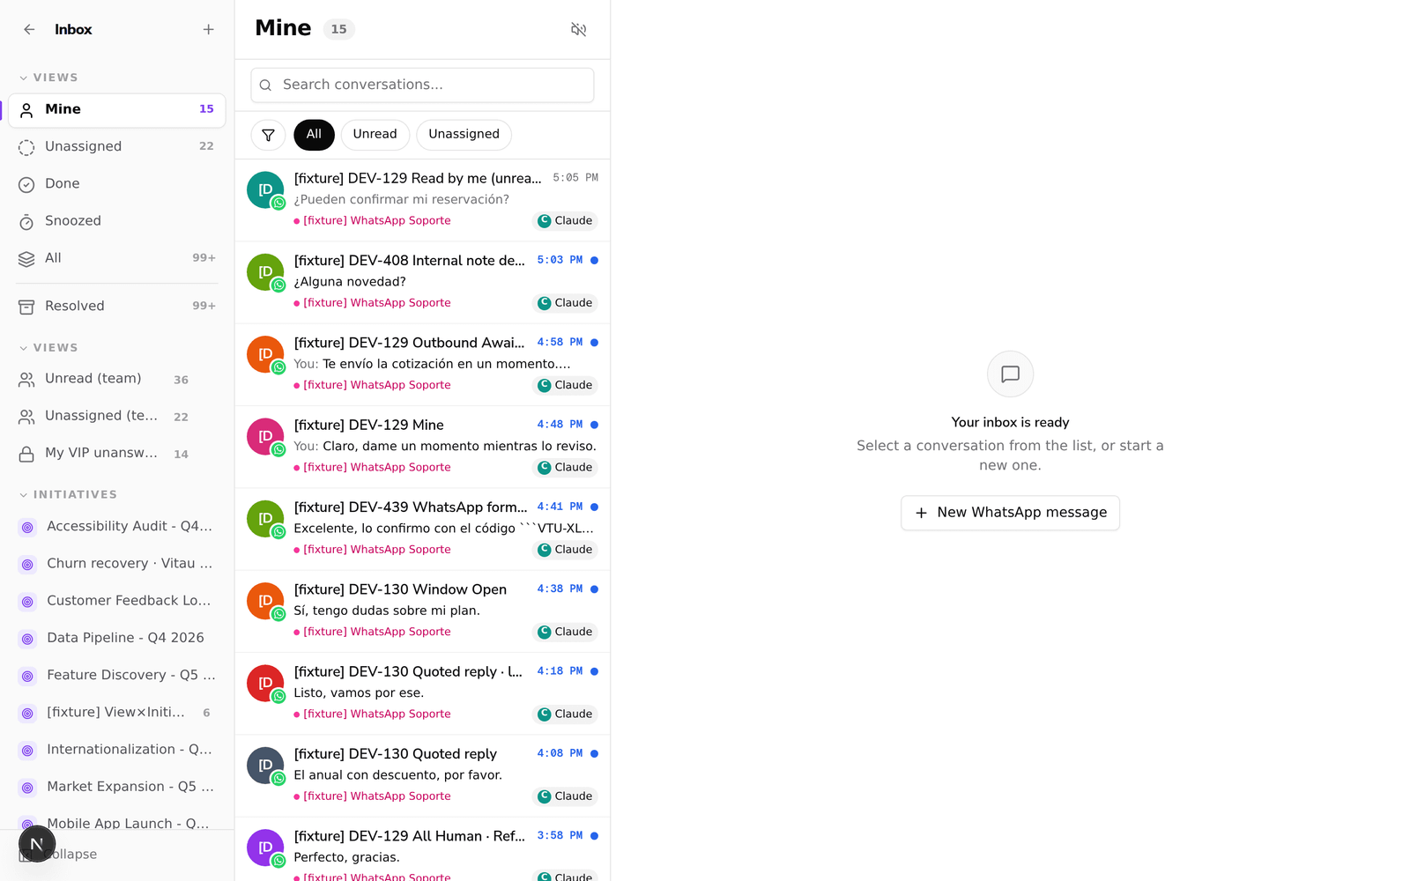Screen dimensions: 1410x881
Task: Open Customer Feedback Lo... initiative
Action: click(117, 601)
